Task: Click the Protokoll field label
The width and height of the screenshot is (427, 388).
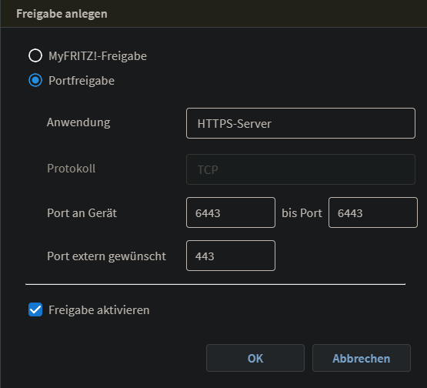Action: tap(71, 169)
